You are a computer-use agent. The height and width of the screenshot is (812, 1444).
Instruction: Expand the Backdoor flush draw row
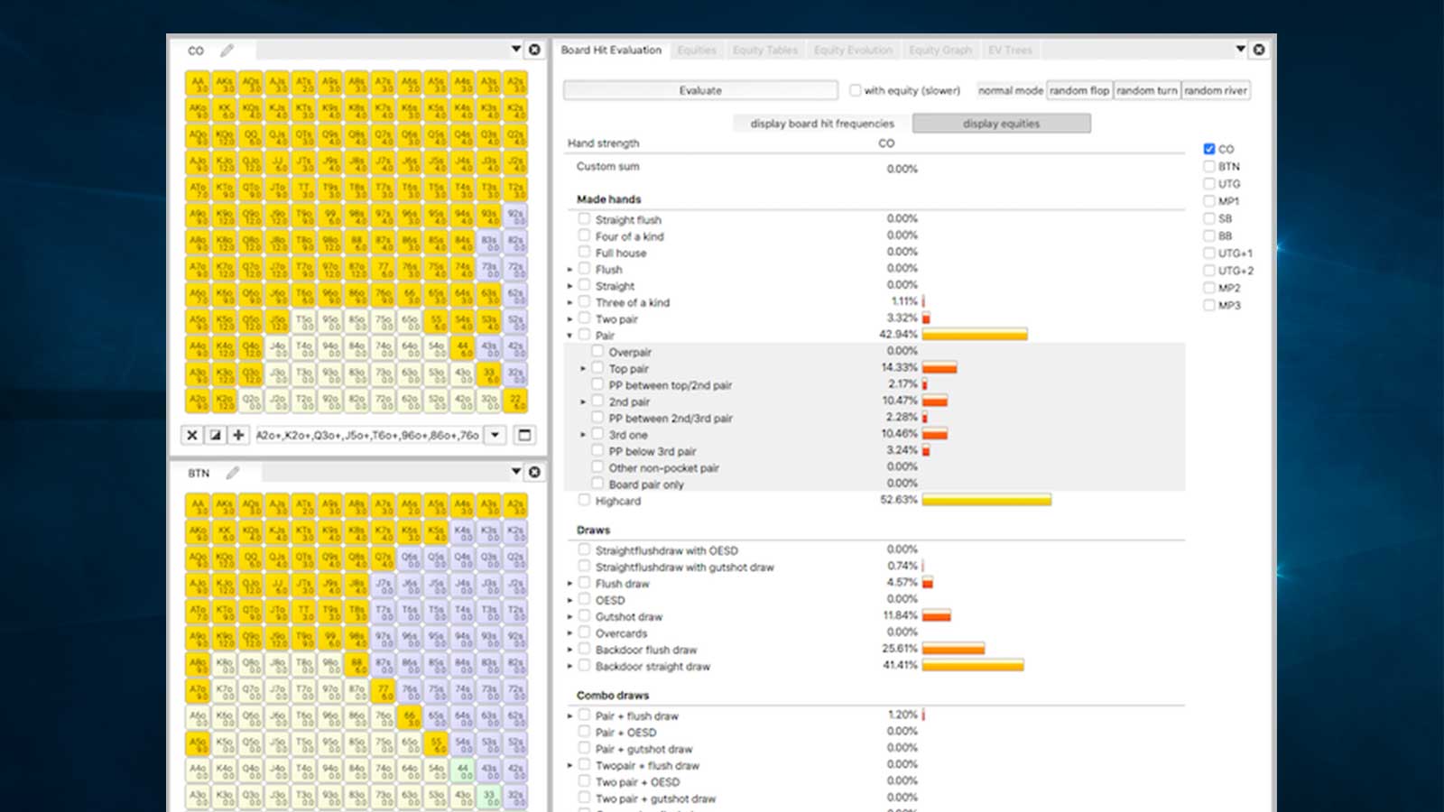click(x=570, y=651)
